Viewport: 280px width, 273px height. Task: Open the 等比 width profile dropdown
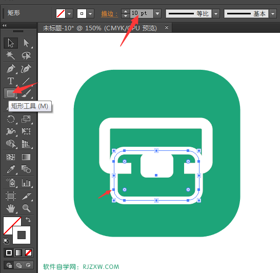pos(216,13)
